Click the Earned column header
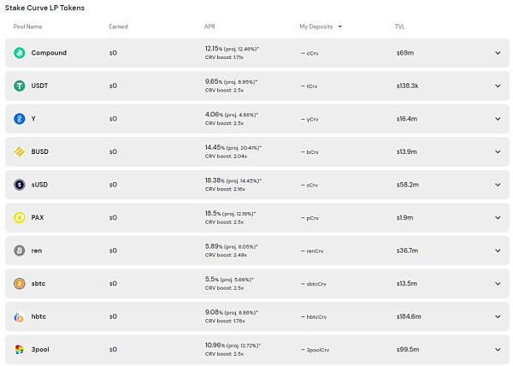The height and width of the screenshot is (366, 513). click(x=118, y=27)
